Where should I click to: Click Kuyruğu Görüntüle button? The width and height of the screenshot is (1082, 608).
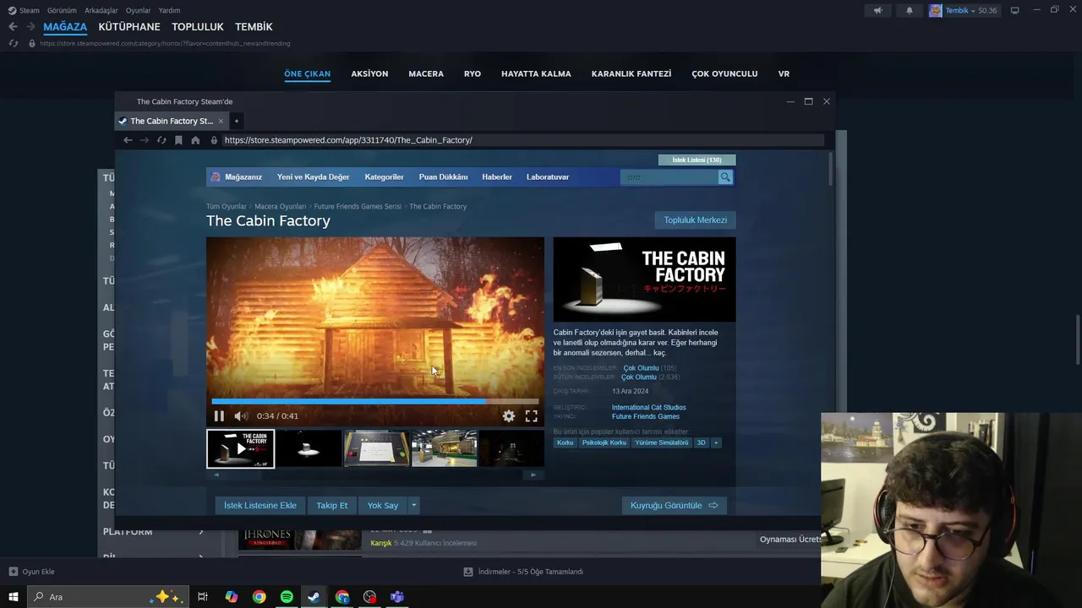click(x=674, y=505)
